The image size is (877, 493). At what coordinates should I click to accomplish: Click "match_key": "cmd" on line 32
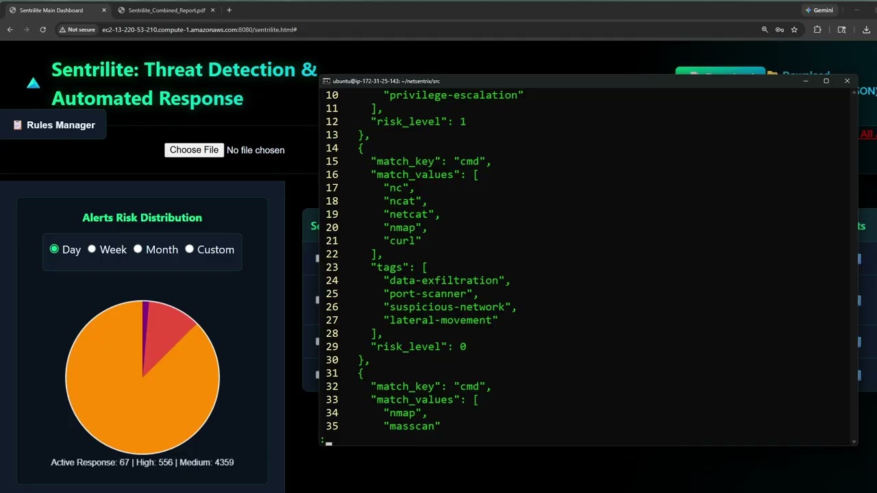(x=431, y=386)
